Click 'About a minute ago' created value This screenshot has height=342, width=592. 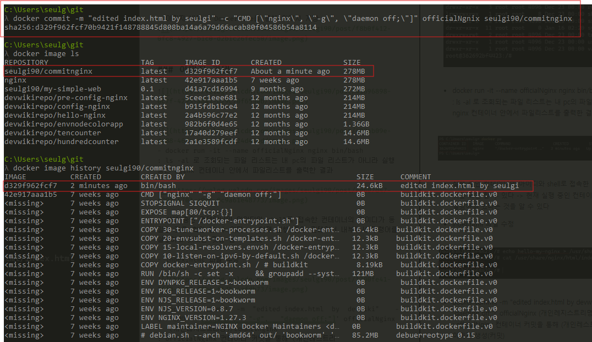290,71
